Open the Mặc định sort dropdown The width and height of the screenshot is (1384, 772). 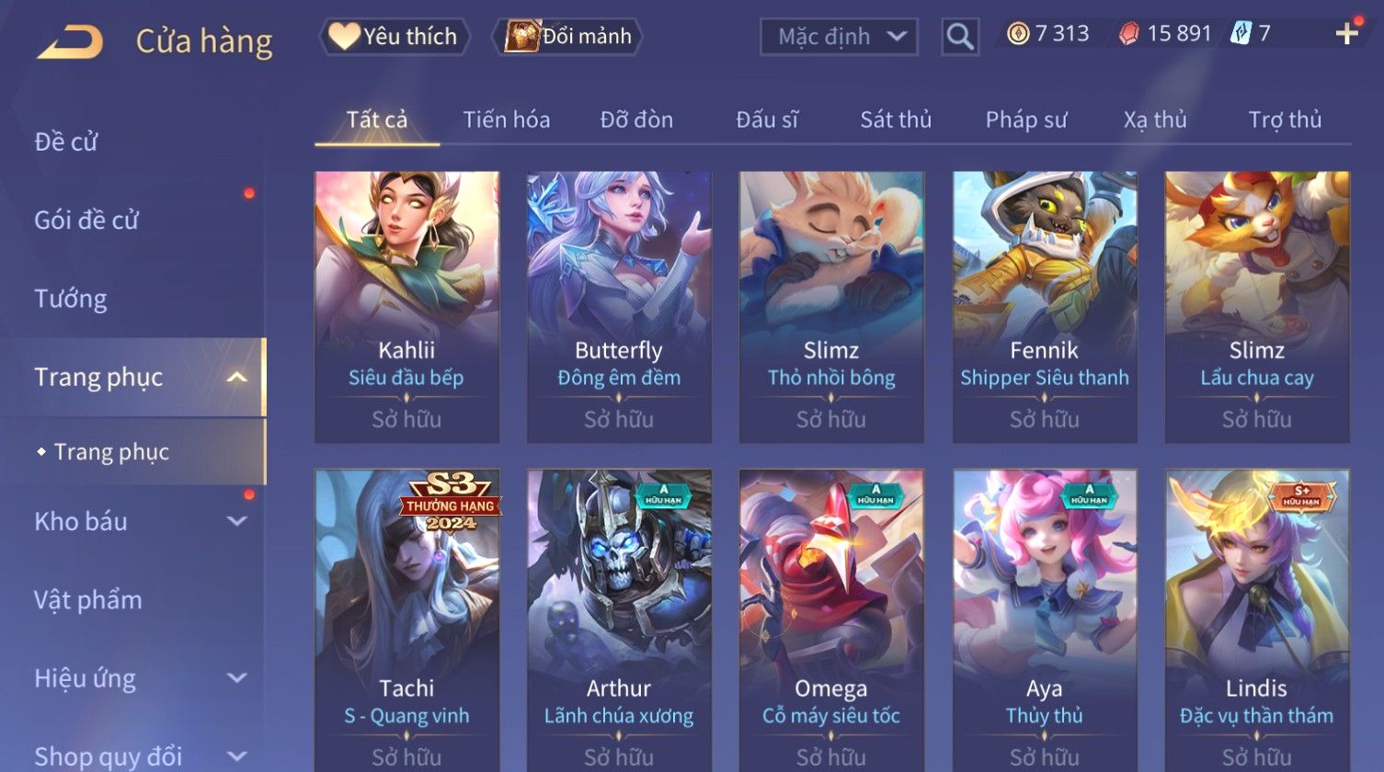(839, 37)
